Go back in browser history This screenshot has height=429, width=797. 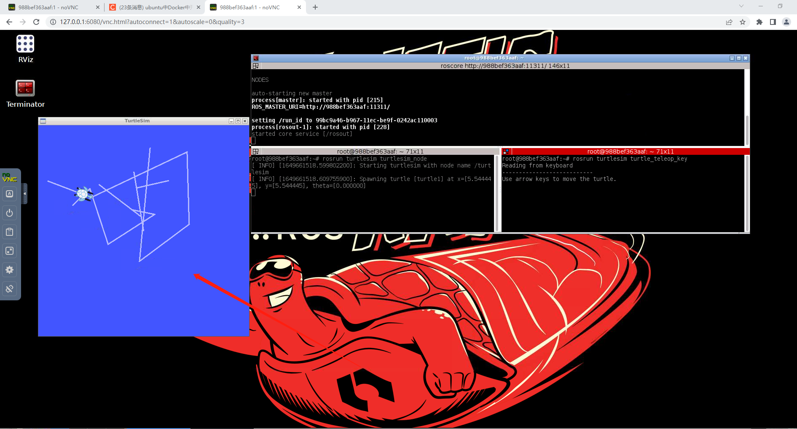tap(9, 22)
